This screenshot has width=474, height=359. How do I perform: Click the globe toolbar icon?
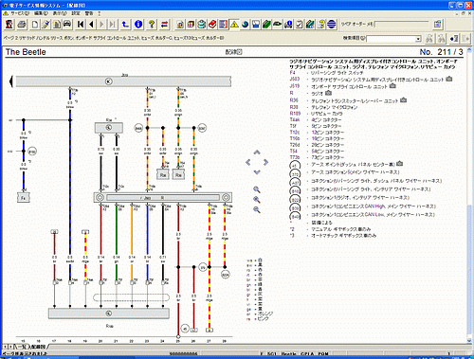[x=245, y=25]
